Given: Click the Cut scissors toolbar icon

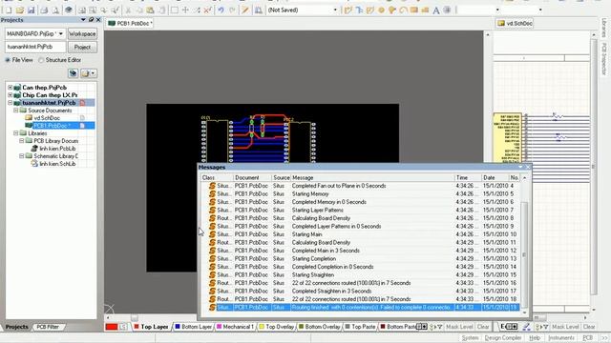Looking at the screenshot, I should point(127,10).
